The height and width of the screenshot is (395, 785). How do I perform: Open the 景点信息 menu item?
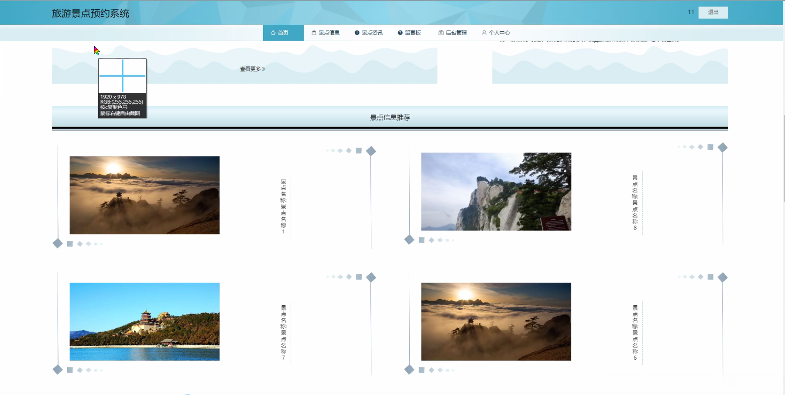(326, 33)
